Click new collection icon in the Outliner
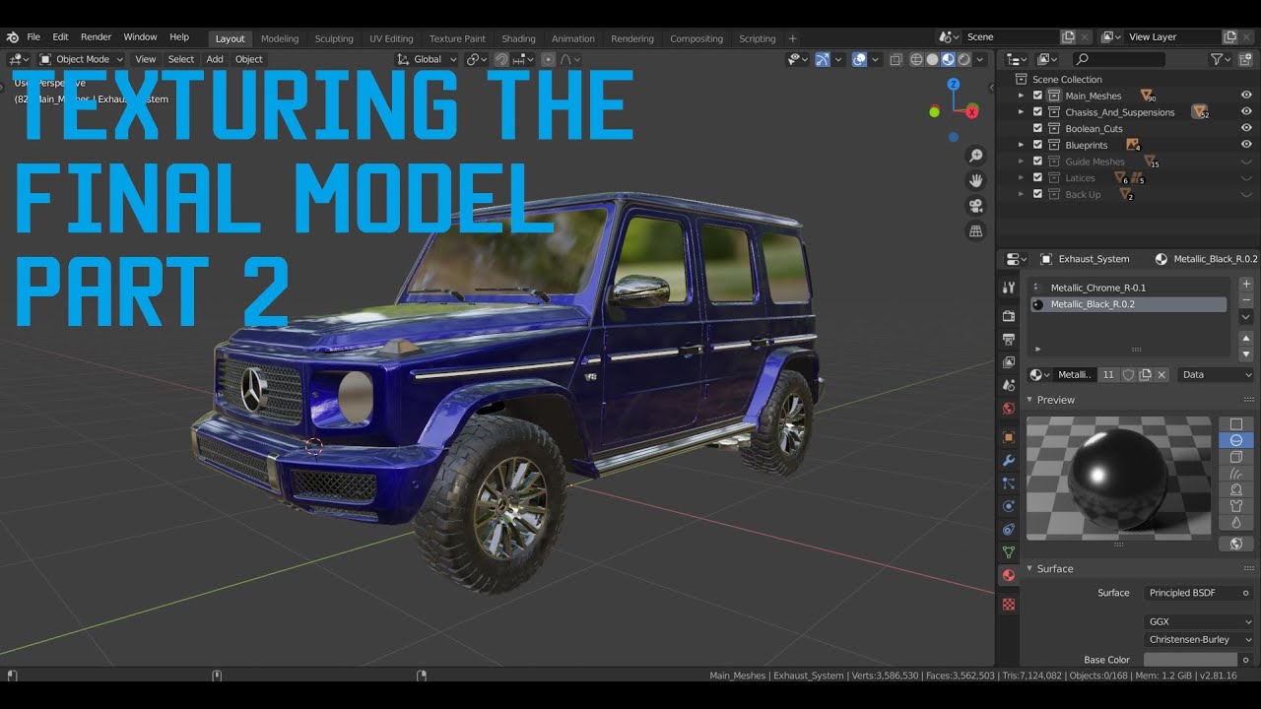This screenshot has height=709, width=1261. (x=1245, y=59)
